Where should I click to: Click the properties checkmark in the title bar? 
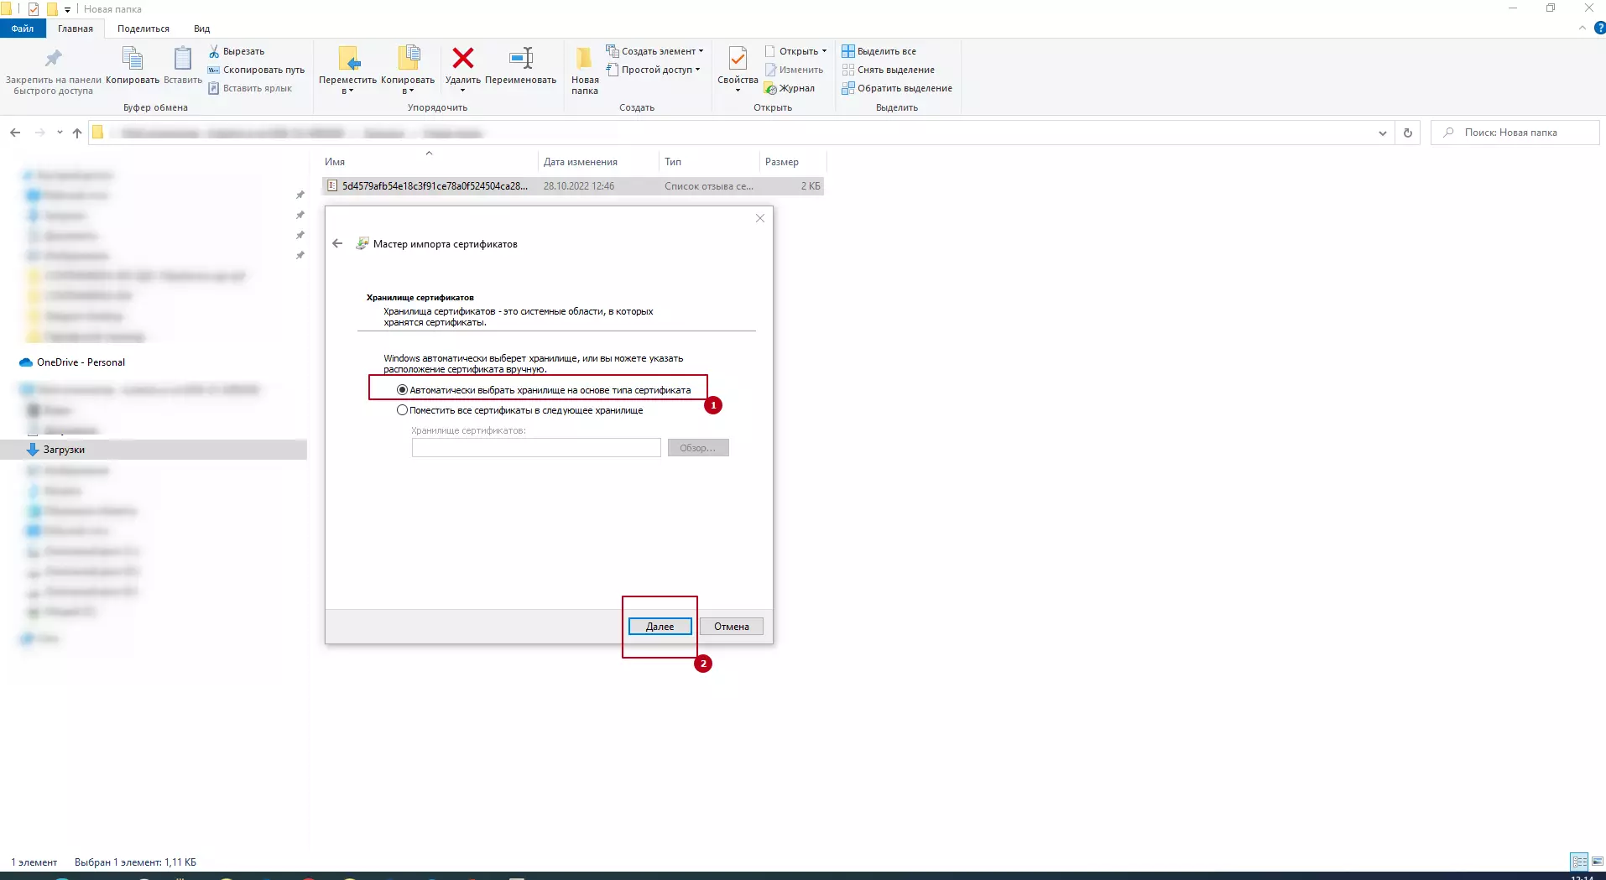point(34,9)
